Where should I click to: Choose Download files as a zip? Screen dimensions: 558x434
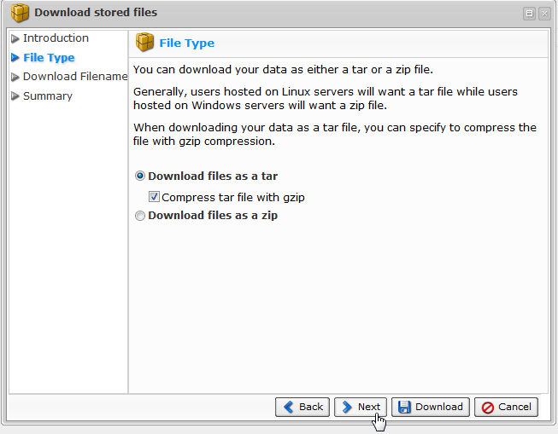(140, 216)
